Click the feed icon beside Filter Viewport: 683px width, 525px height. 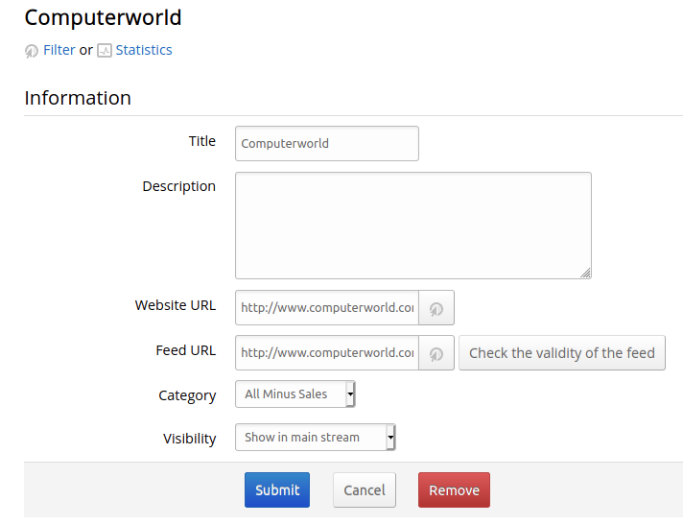(x=32, y=51)
